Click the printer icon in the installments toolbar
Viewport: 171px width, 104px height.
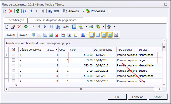point(91,27)
